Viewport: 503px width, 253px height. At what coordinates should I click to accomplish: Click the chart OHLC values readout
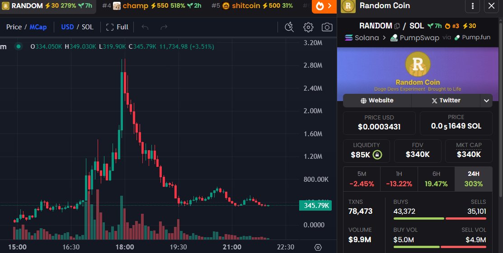[x=122, y=47]
